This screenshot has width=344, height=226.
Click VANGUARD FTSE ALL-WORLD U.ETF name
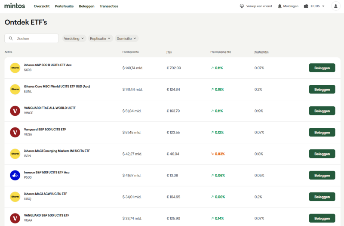(x=49, y=108)
